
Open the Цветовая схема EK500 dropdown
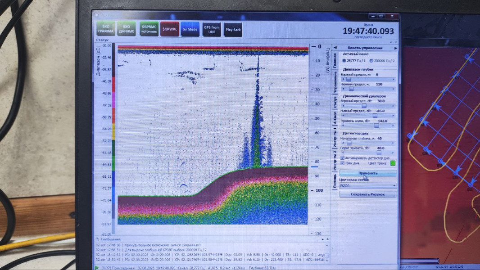[x=367, y=185]
